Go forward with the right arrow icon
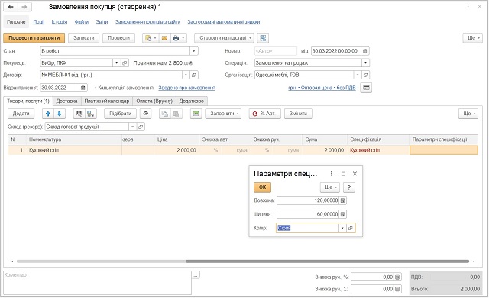Viewport: 489px width, 298px height. tap(24, 7)
